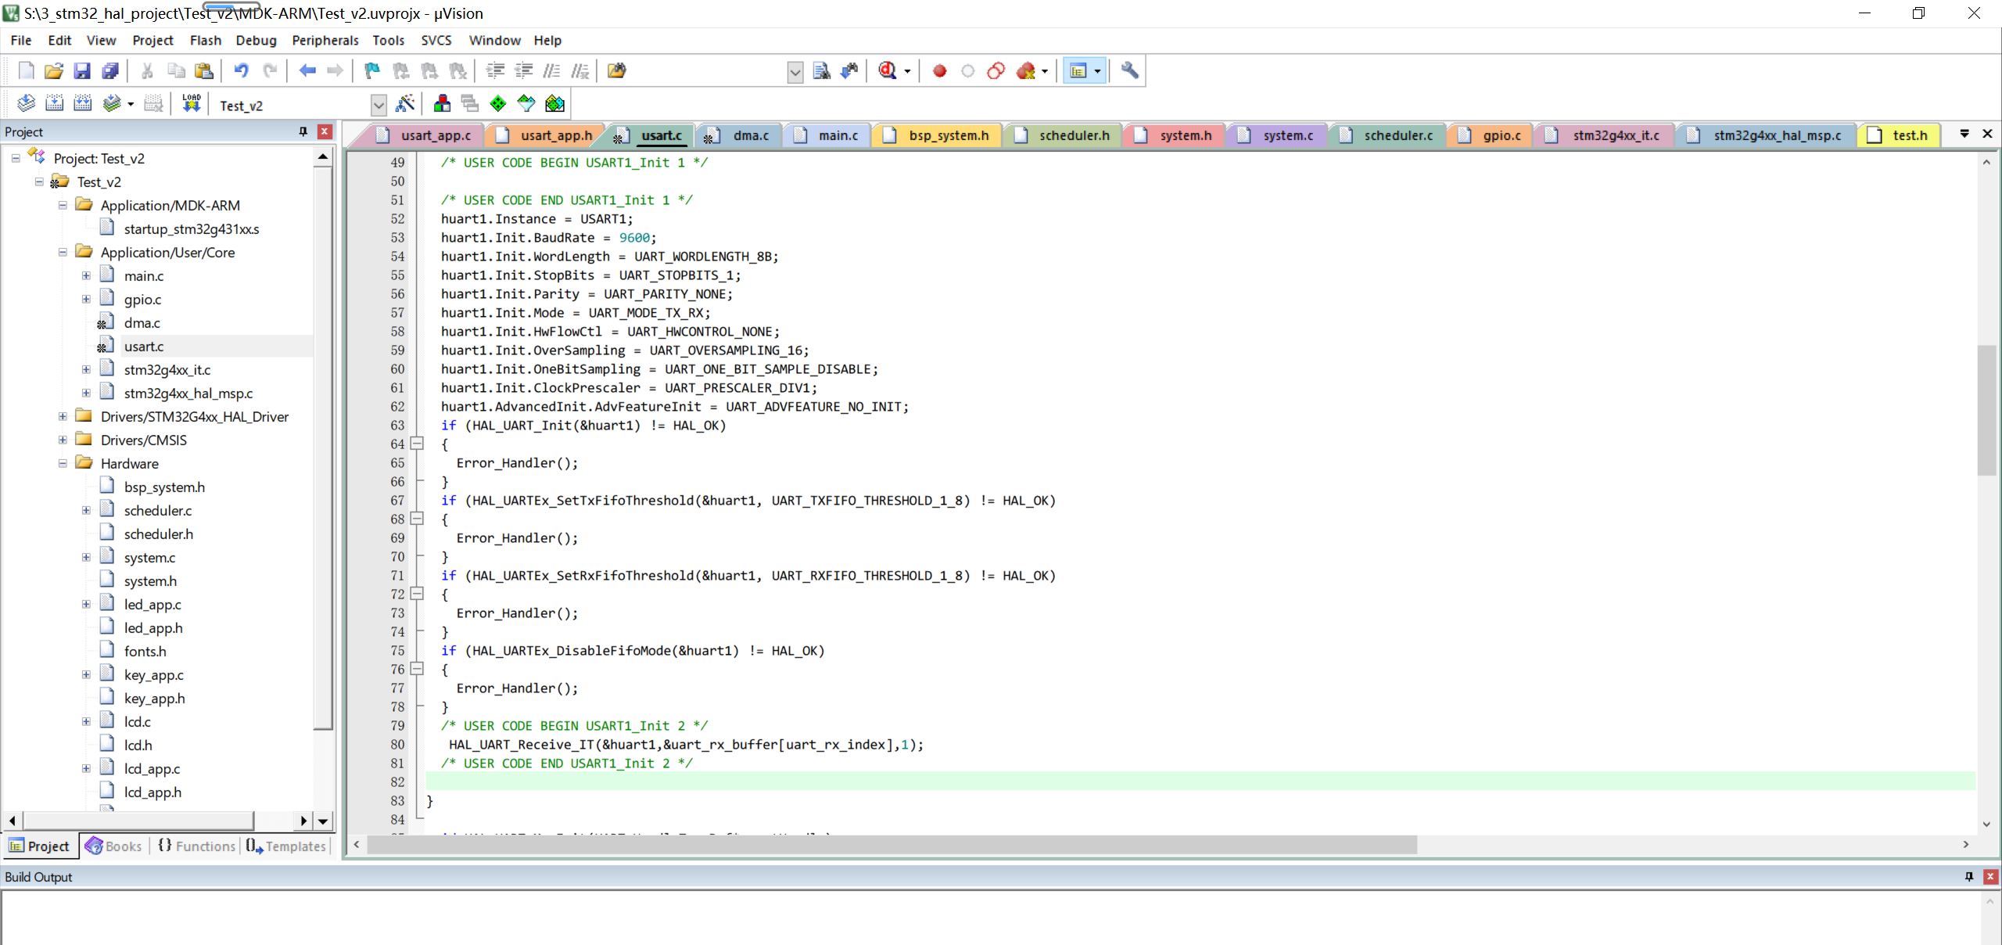This screenshot has width=2002, height=945.
Task: Switch to Functions tab at bottom
Action: 197,846
